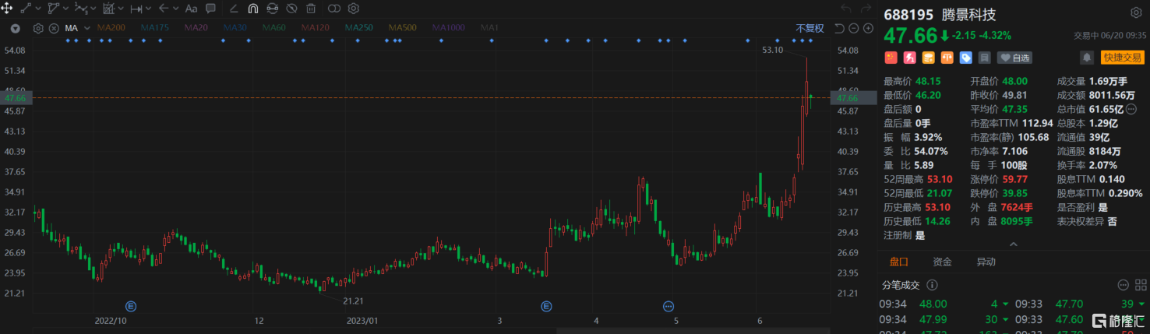Select the comment bubble note tool
The height and width of the screenshot is (334, 1150).
(x=210, y=9)
